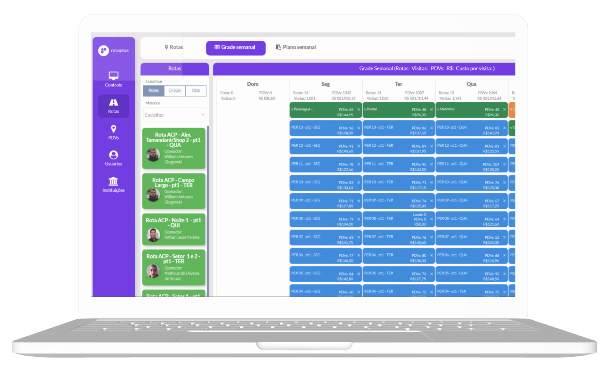Sort routes by Qtde
Screen dimensions: 613x369
click(196, 90)
